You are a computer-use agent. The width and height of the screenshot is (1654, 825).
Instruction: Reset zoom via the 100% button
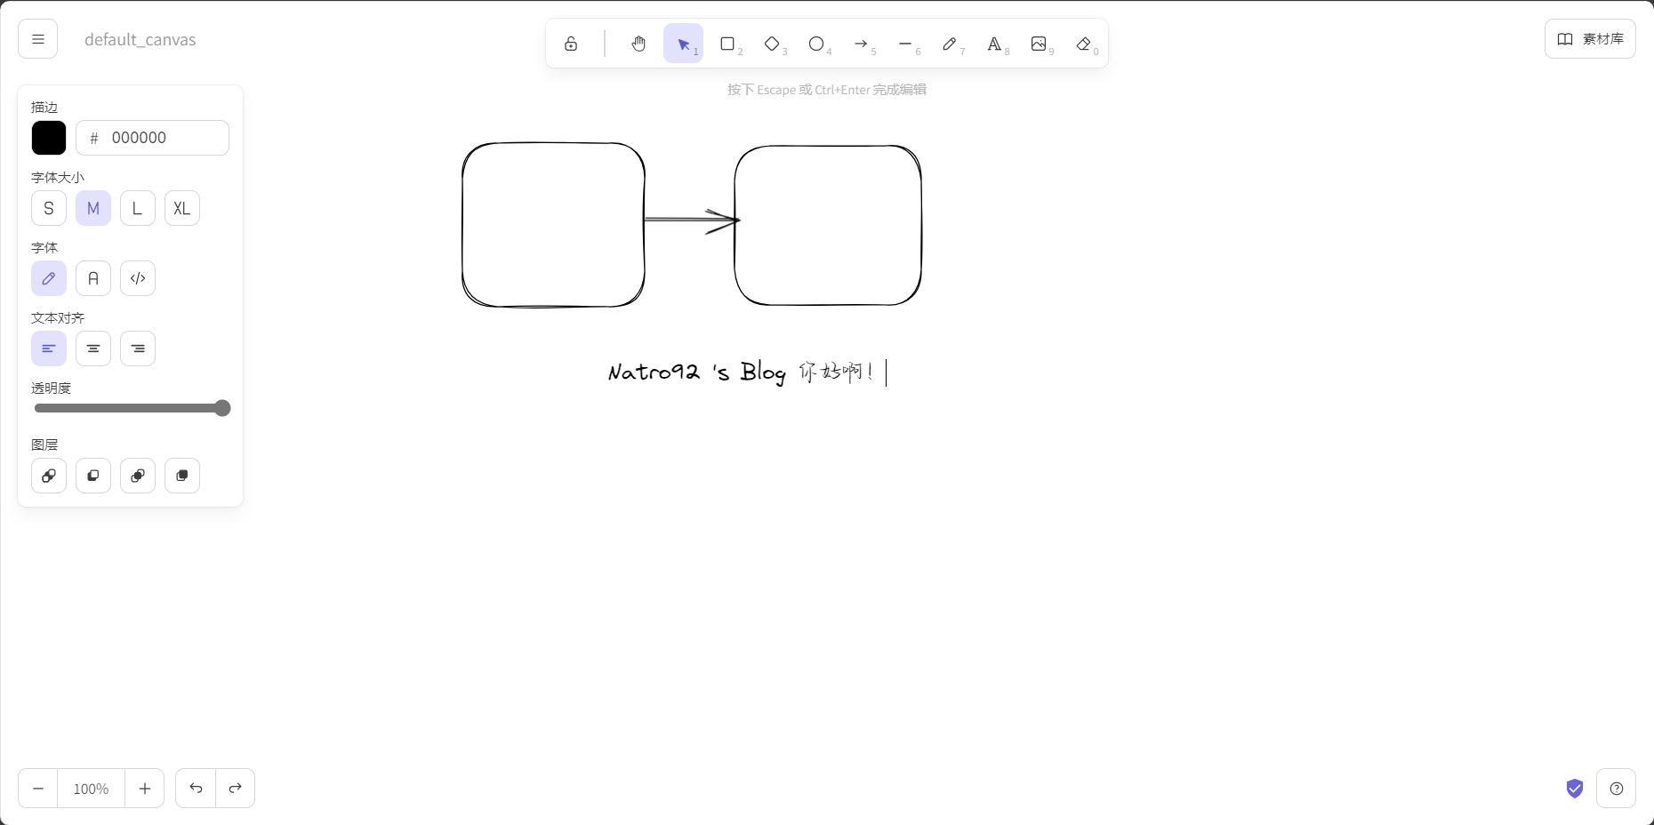click(91, 789)
